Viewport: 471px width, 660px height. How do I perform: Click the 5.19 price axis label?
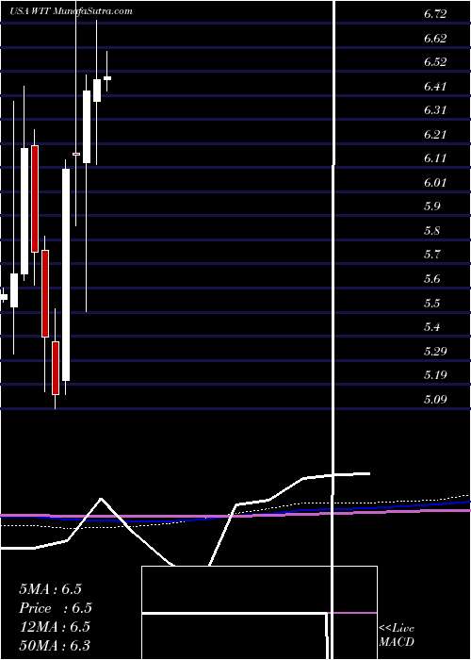(435, 375)
